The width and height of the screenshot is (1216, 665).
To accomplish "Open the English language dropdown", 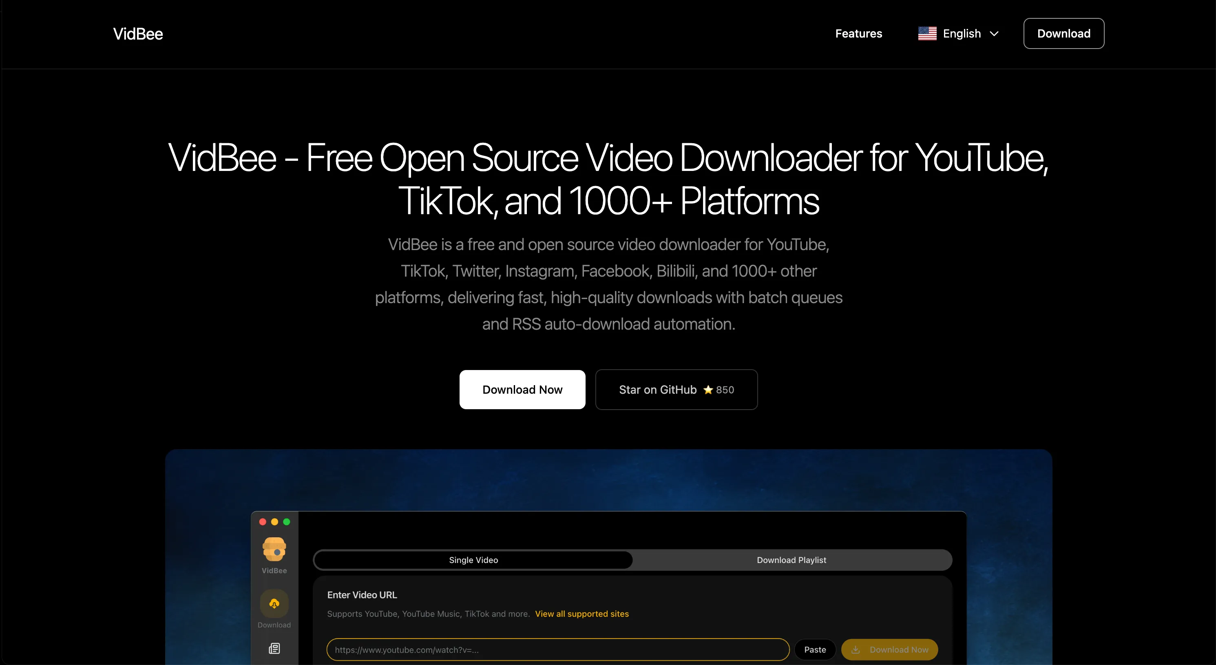I will pyautogui.click(x=962, y=33).
